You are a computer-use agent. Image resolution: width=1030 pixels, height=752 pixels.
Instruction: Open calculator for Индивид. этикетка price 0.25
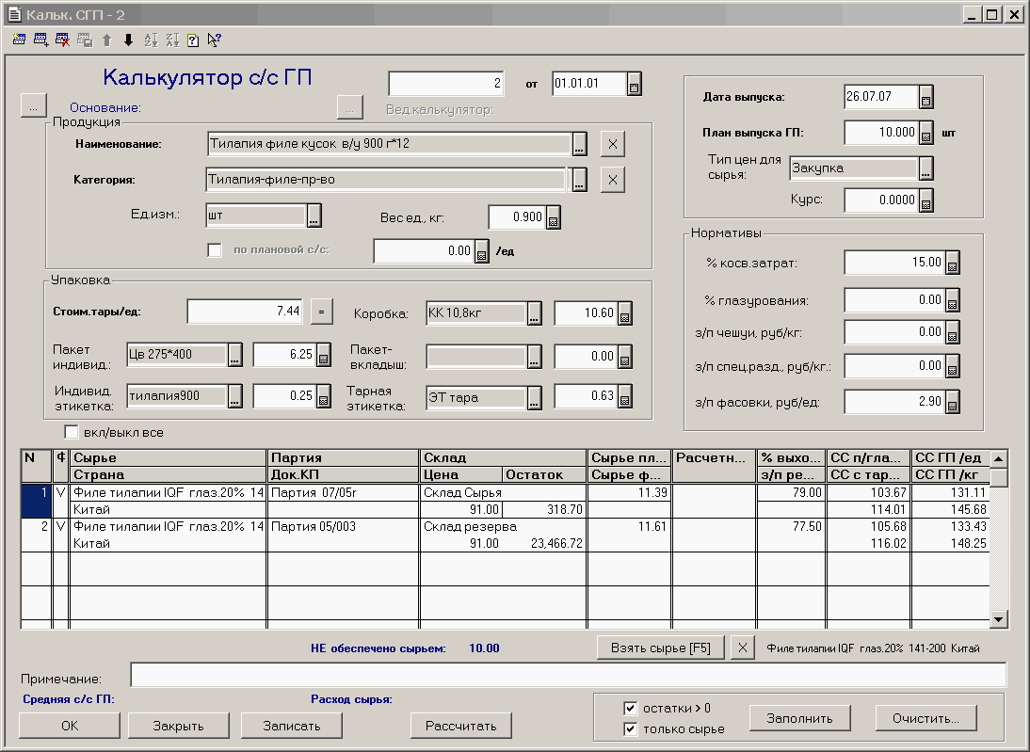323,396
